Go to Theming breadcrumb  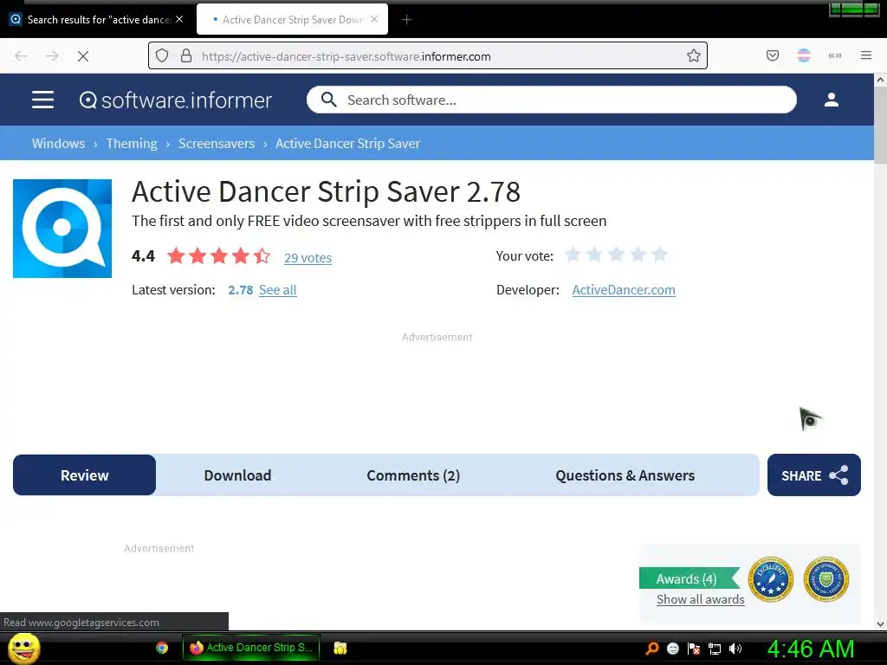click(x=132, y=144)
